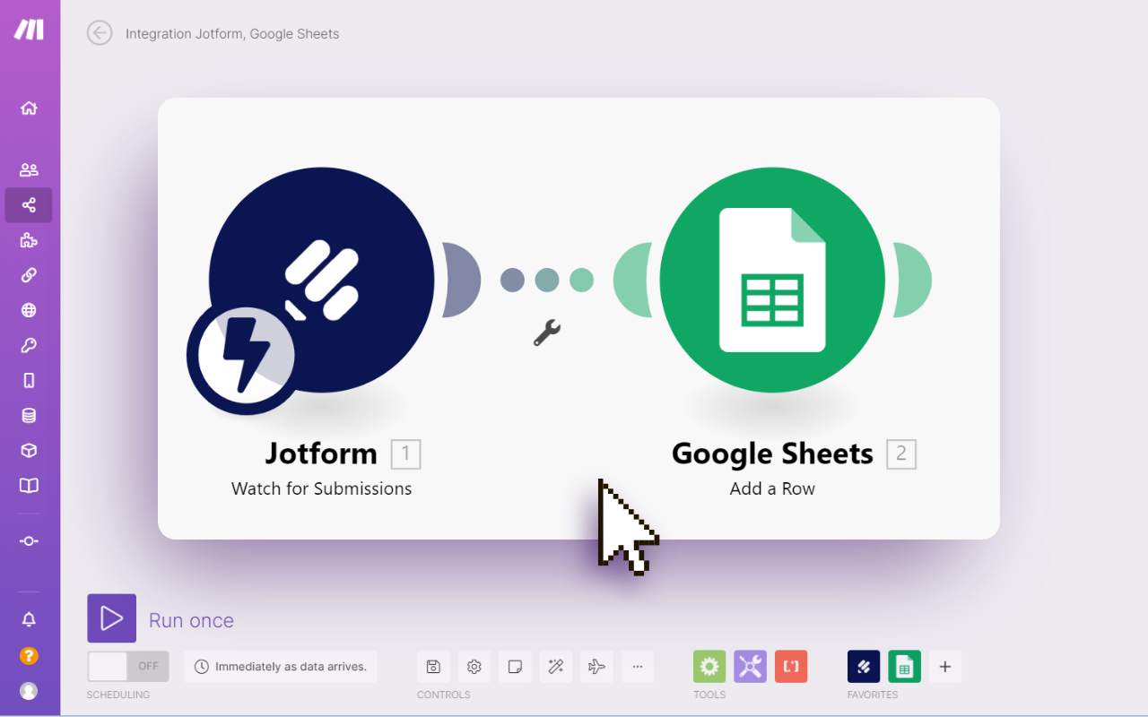Click the Auto-align magic wand icon
The width and height of the screenshot is (1148, 717).
[555, 667]
